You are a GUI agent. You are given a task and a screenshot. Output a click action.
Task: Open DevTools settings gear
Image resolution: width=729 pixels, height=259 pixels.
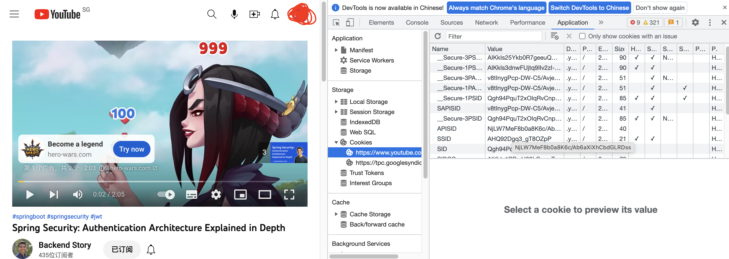[695, 23]
